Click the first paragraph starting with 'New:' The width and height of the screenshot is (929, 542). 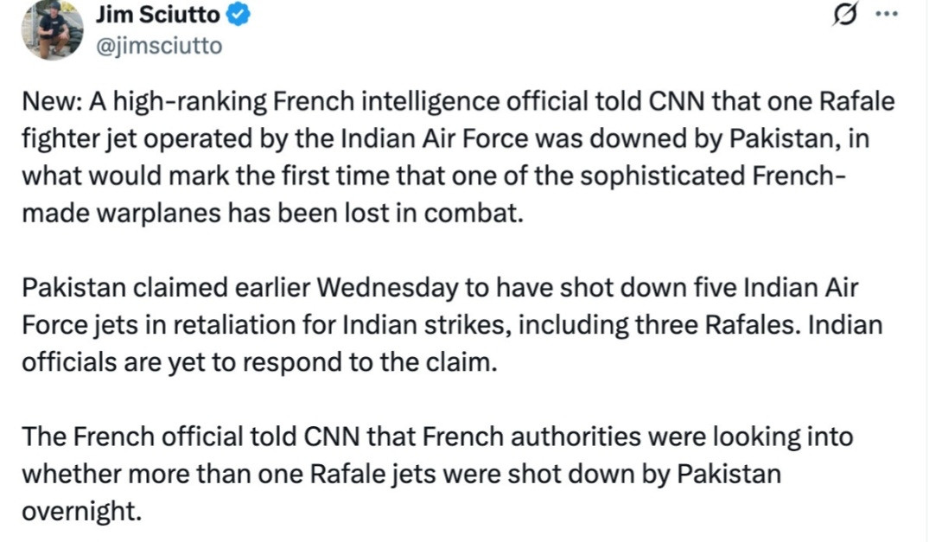pos(458,157)
